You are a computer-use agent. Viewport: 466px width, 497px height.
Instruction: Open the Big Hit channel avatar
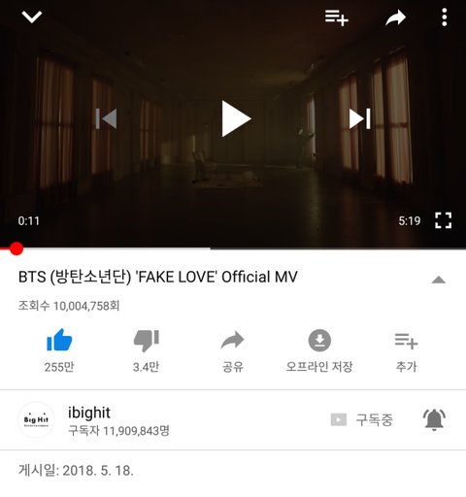pos(36,419)
